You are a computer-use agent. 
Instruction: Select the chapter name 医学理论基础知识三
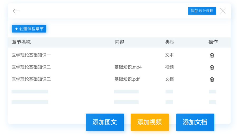pyautogui.click(x=31, y=79)
